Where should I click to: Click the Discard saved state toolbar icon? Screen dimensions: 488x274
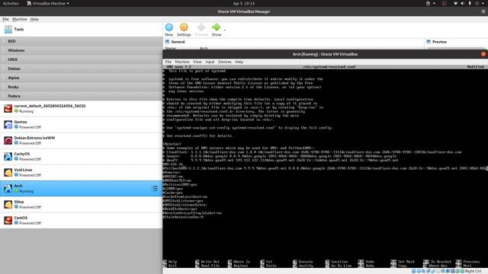201,27
